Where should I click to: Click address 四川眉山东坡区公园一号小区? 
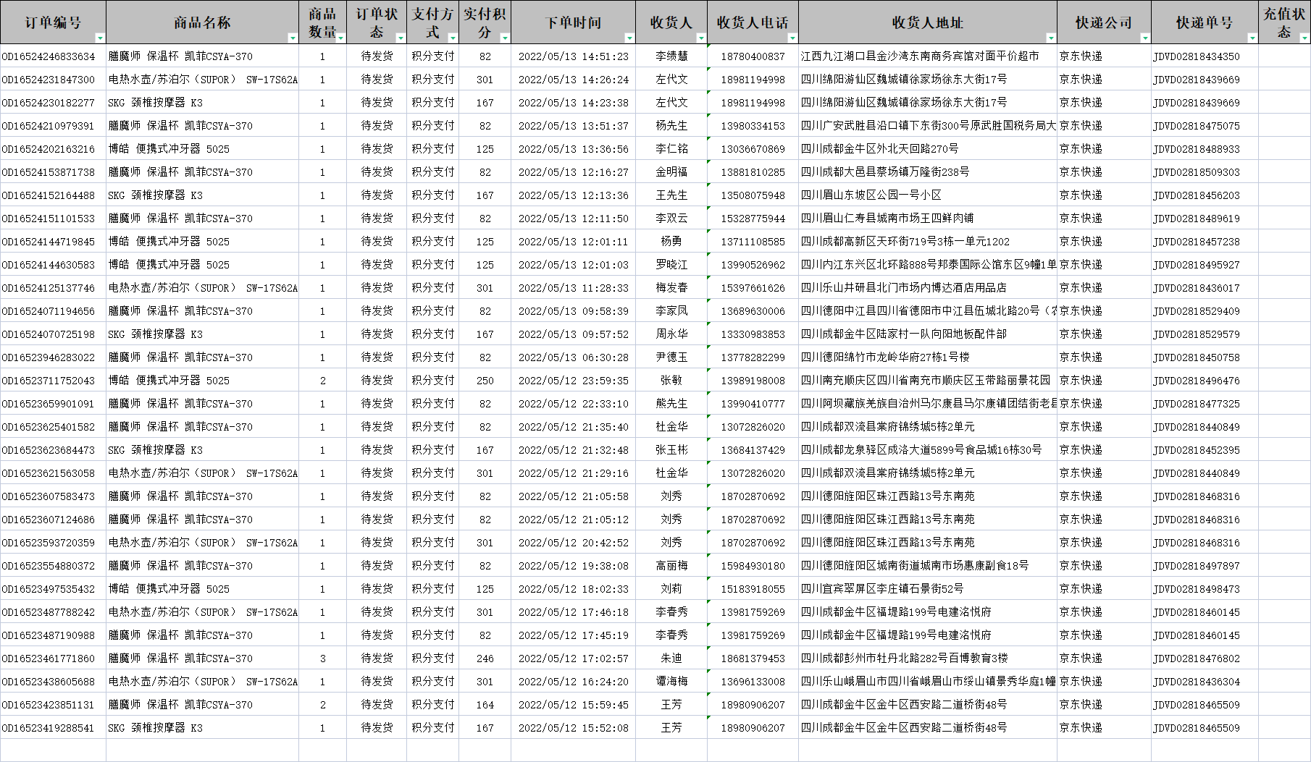pyautogui.click(x=927, y=195)
